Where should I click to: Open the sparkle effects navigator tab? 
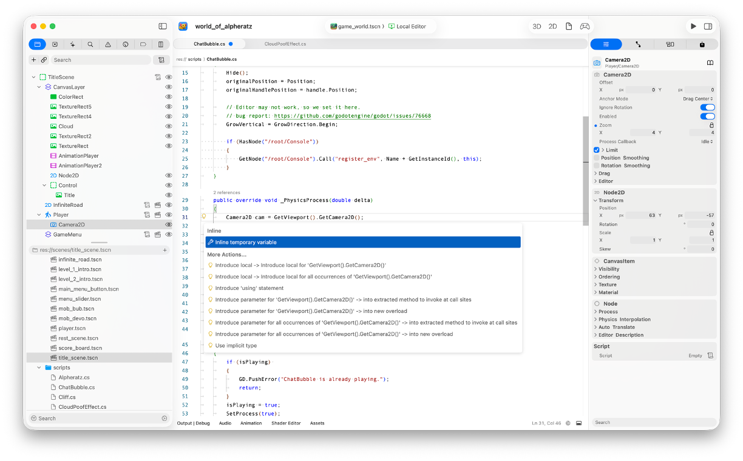[x=73, y=44]
